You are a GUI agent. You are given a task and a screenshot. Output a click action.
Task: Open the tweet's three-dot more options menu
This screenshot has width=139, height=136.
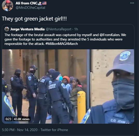pyautogui.click(x=132, y=3)
